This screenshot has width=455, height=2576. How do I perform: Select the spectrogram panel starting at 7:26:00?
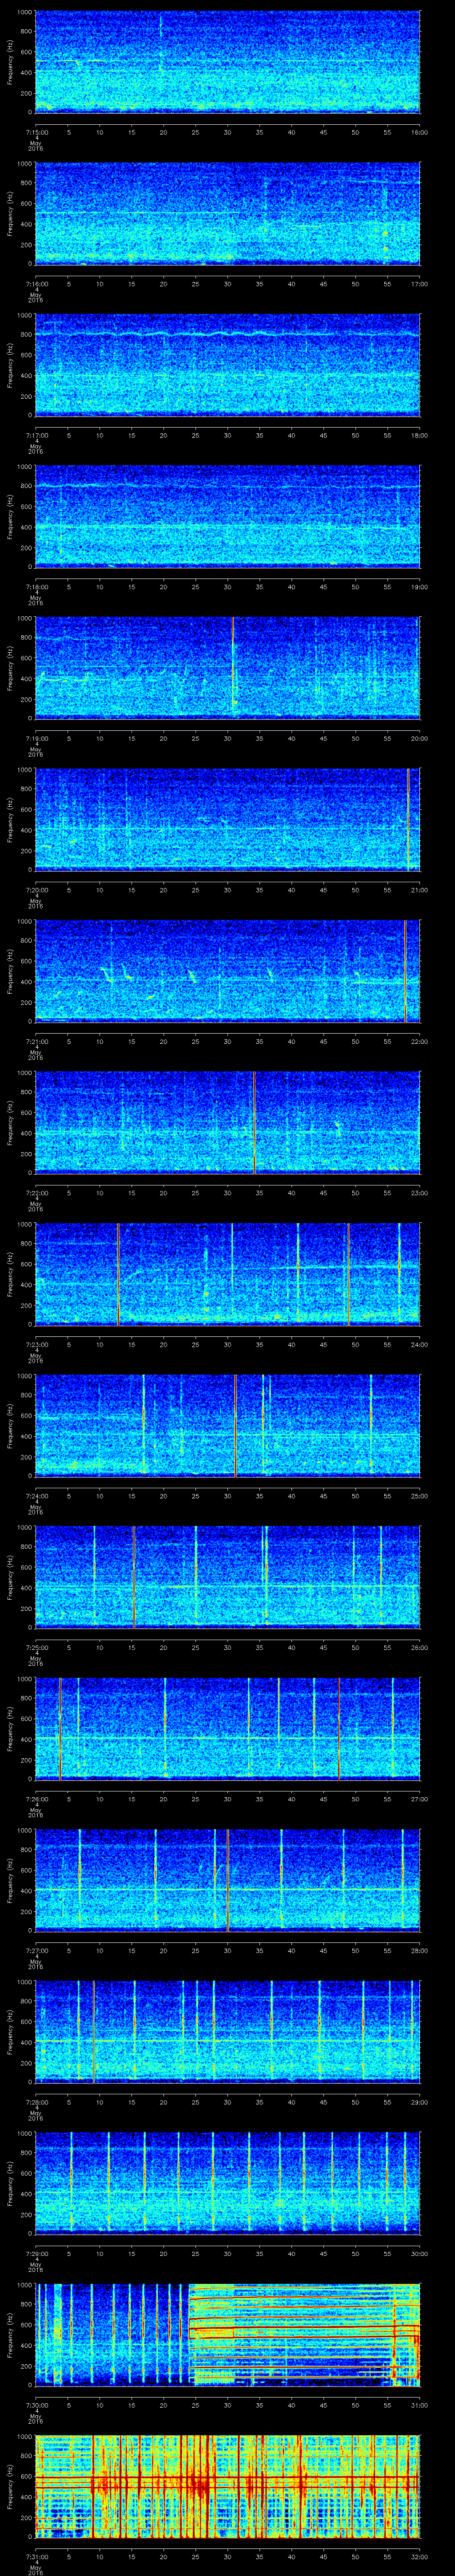228,1728
